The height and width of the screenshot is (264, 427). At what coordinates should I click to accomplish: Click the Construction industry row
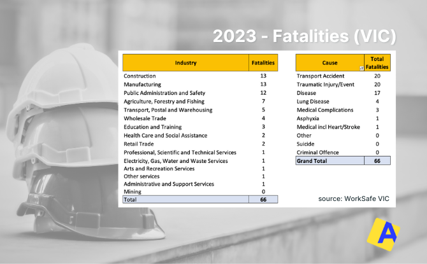tap(200, 76)
